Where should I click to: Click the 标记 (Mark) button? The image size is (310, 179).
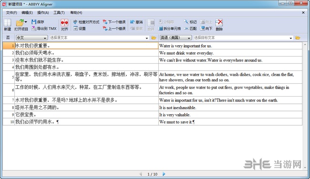[x=190, y=22]
